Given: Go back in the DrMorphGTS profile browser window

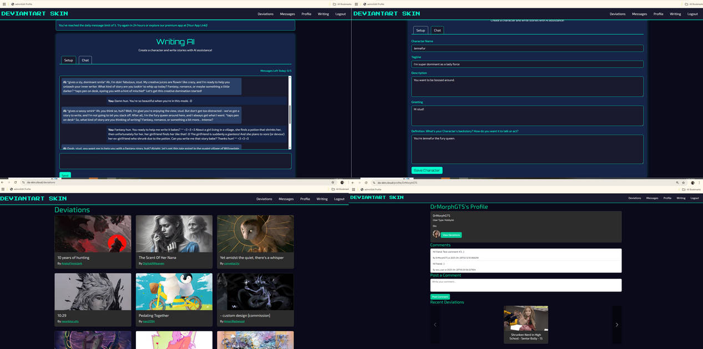Looking at the screenshot, I should click(353, 183).
